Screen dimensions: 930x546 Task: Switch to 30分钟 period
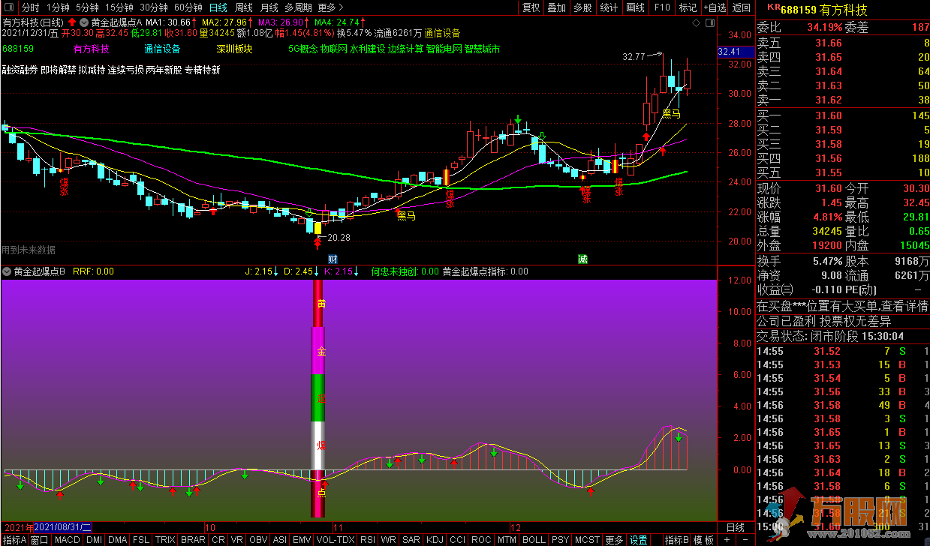[x=154, y=7]
